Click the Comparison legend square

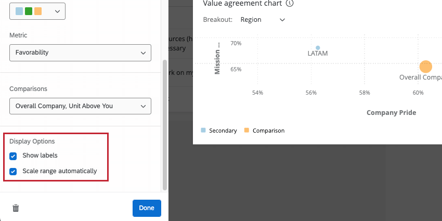[x=247, y=131]
